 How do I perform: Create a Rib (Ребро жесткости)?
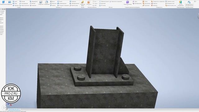tap(25, 6)
